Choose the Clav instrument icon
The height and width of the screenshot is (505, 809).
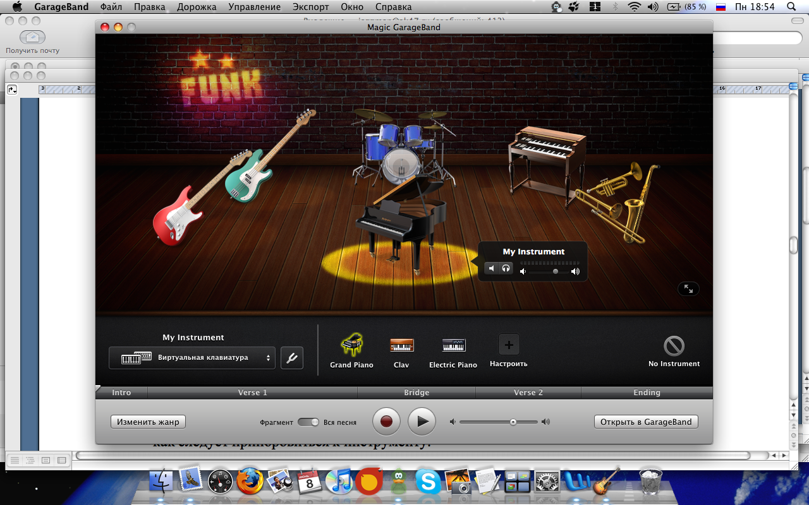click(x=402, y=345)
